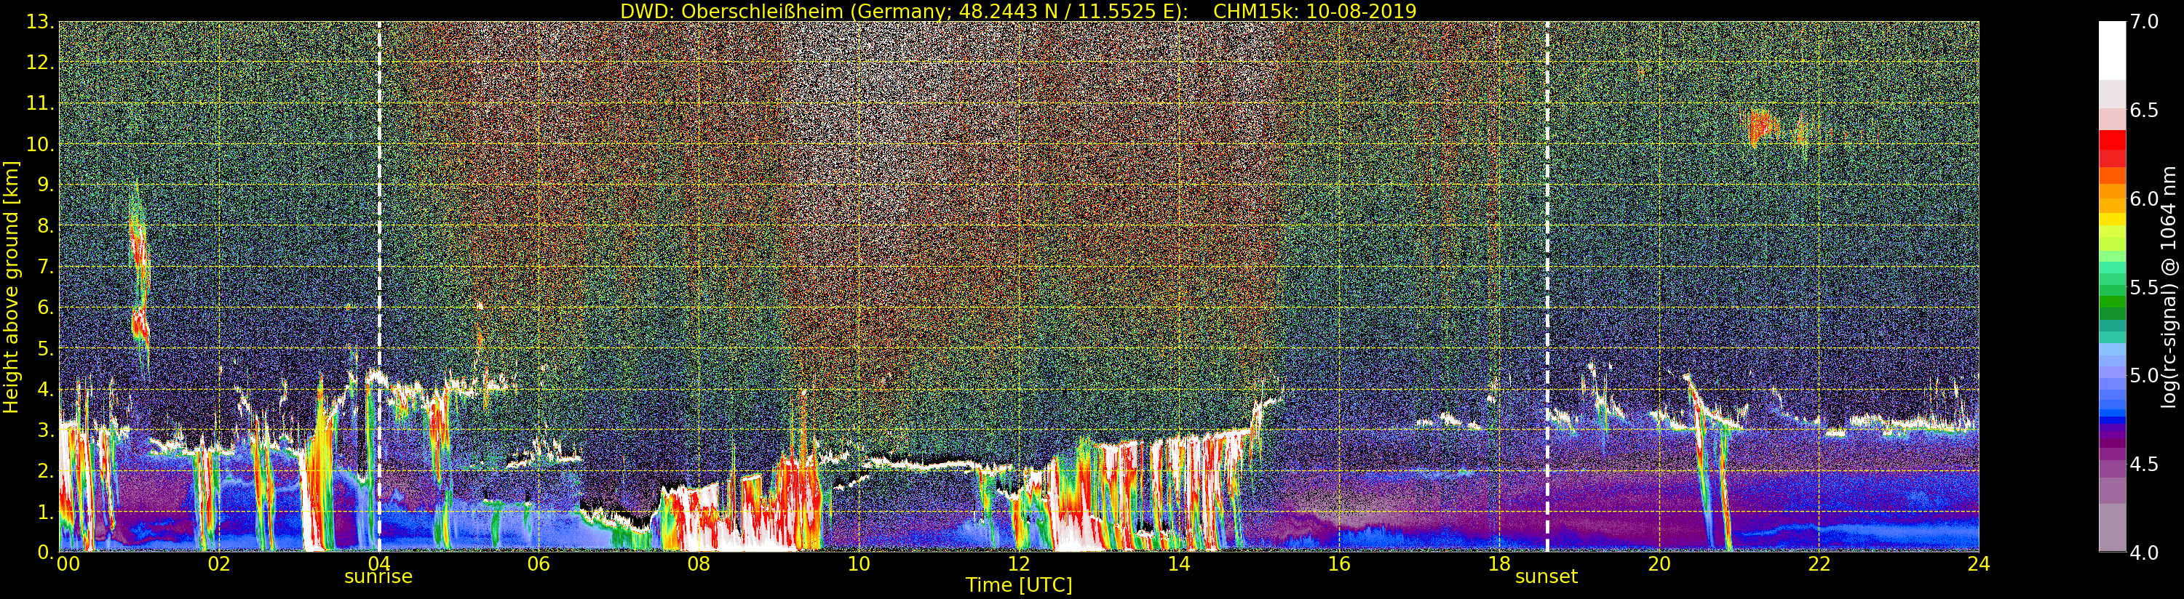Click time axis tick label '20'

coord(1659,563)
